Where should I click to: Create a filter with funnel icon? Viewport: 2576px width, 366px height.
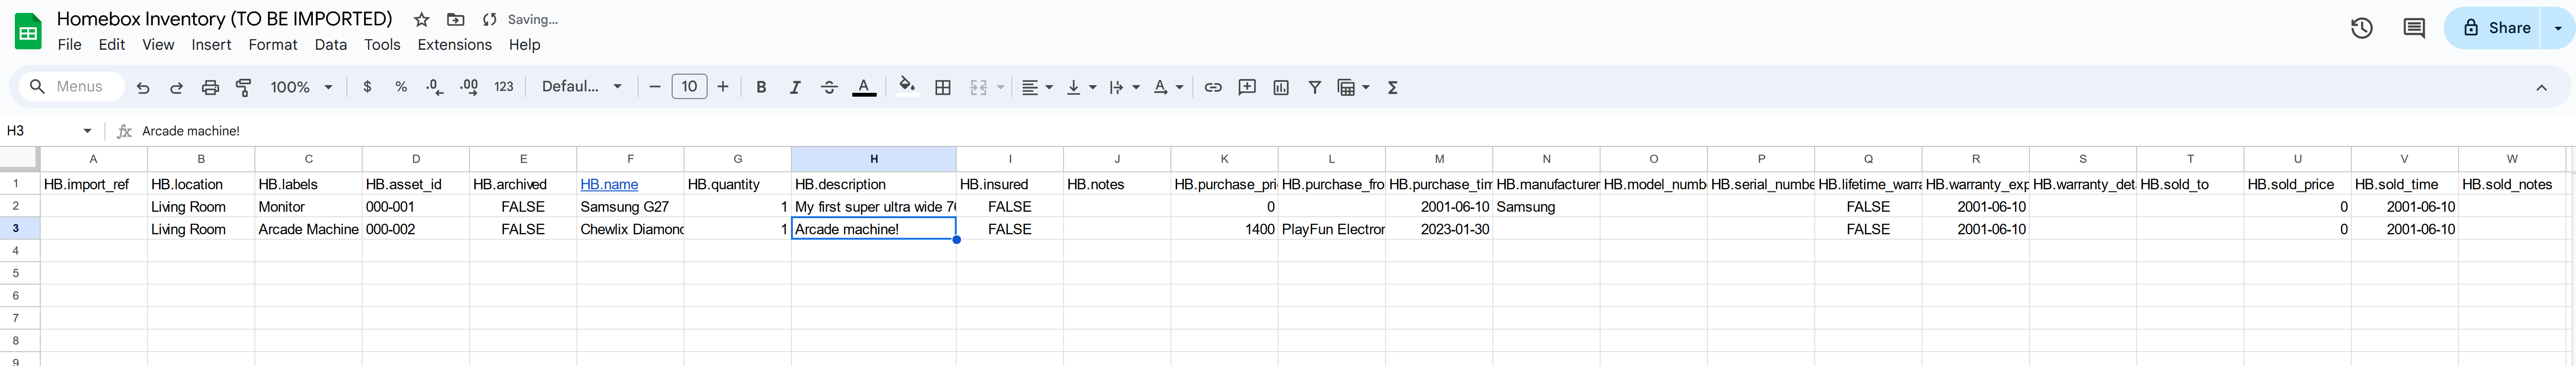(x=1315, y=88)
